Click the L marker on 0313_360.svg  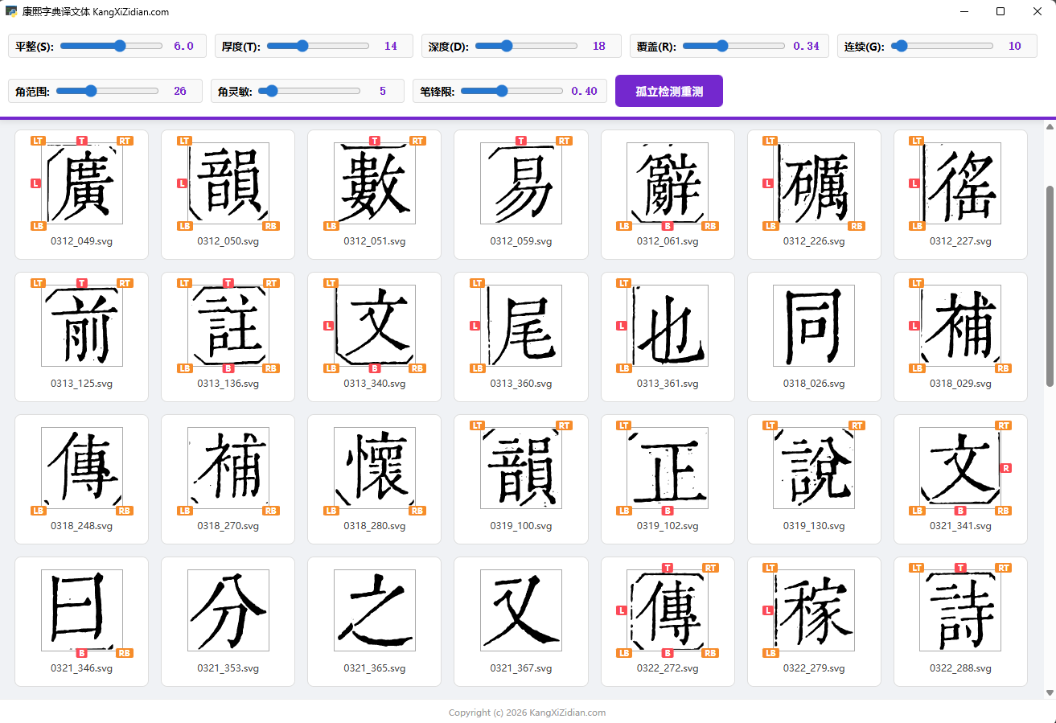tap(475, 326)
